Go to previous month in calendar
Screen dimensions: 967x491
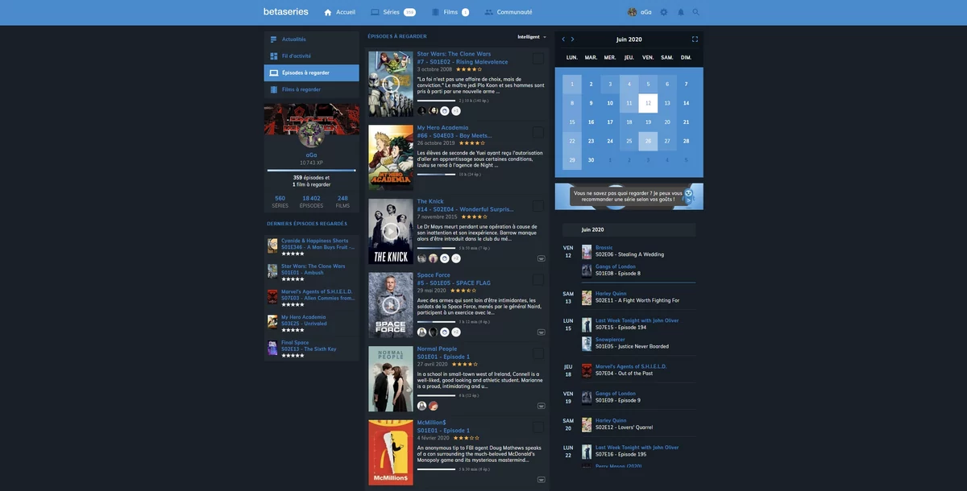563,39
